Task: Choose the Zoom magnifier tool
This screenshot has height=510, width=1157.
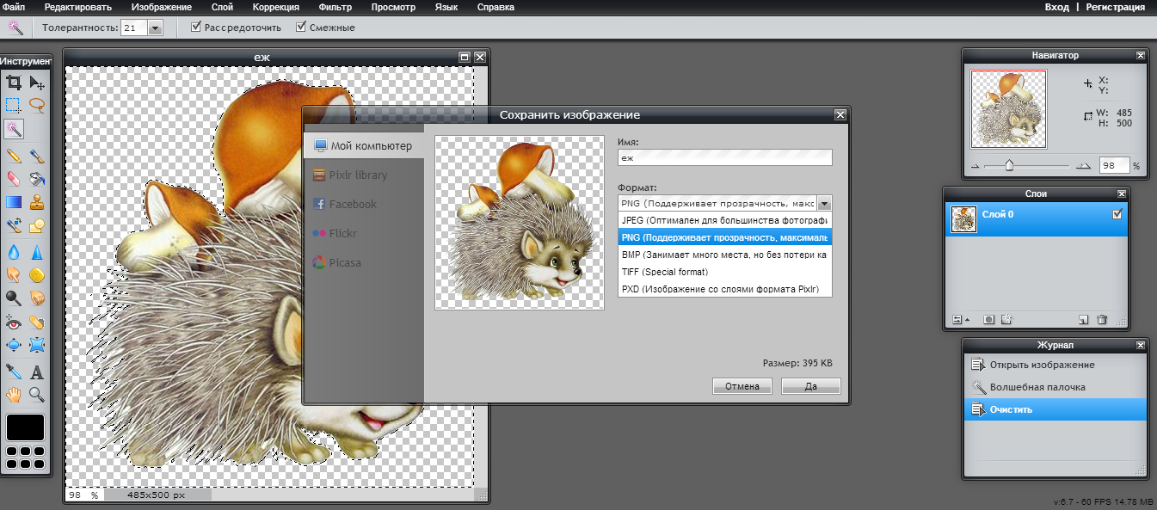Action: tap(37, 395)
